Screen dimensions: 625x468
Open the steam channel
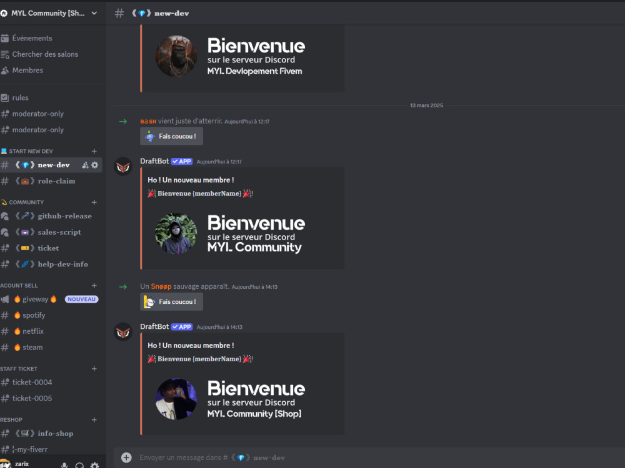pyautogui.click(x=51, y=347)
